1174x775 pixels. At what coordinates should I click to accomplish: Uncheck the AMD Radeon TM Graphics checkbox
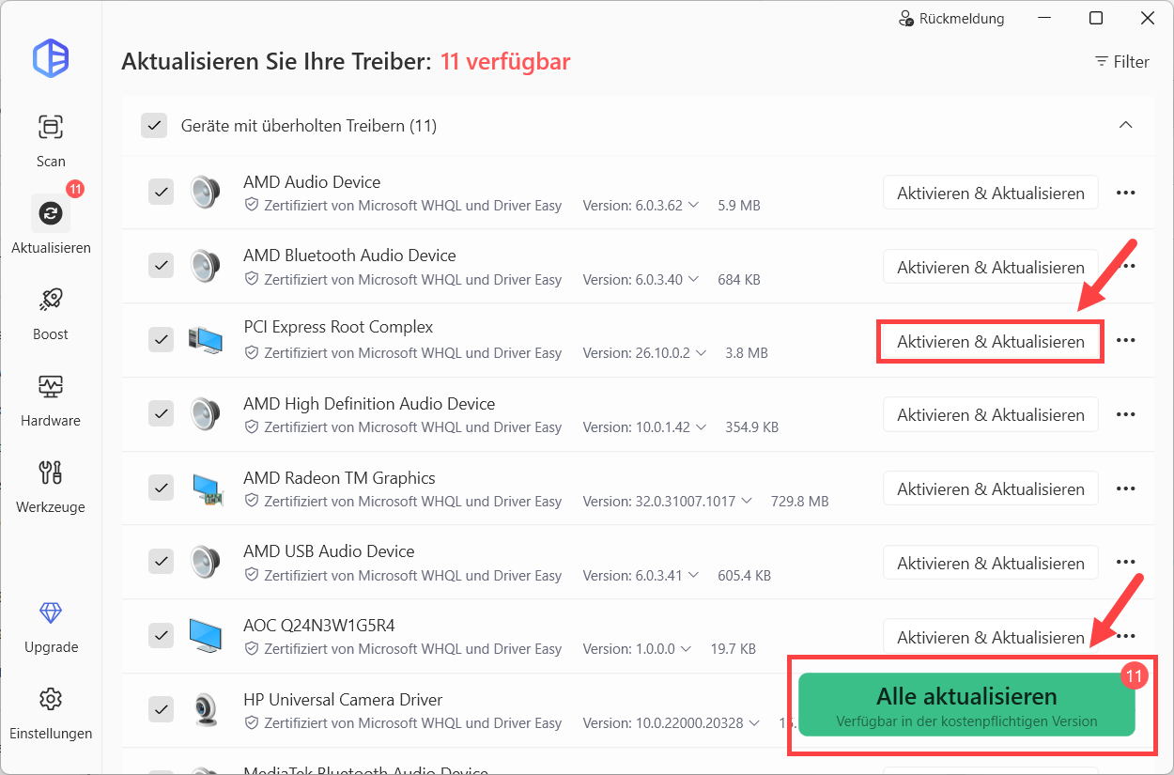[x=162, y=488]
